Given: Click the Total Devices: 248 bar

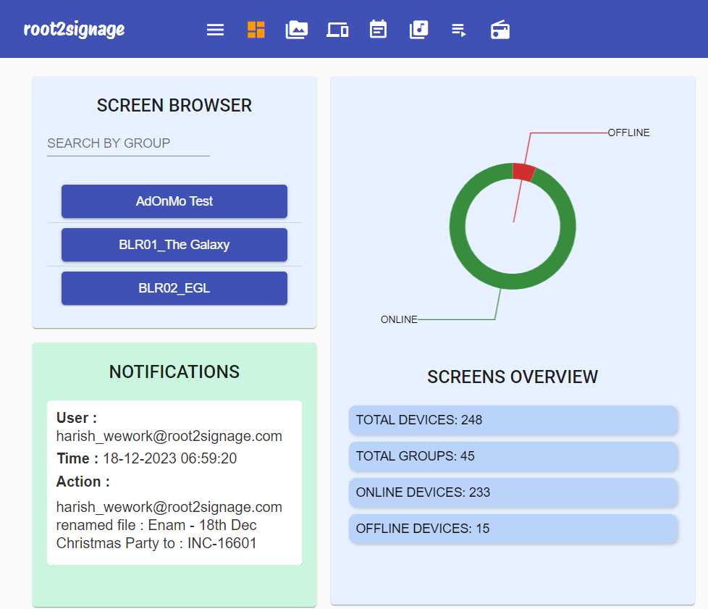Looking at the screenshot, I should (513, 420).
